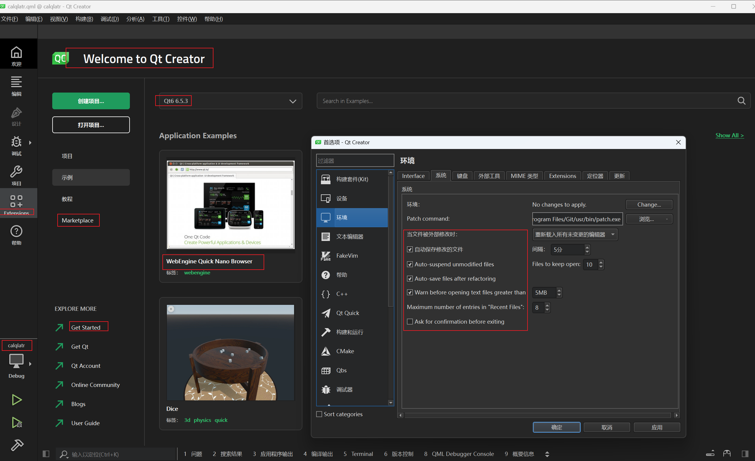755x461 pixels.
Task: Run the project with green play button
Action: (16, 400)
